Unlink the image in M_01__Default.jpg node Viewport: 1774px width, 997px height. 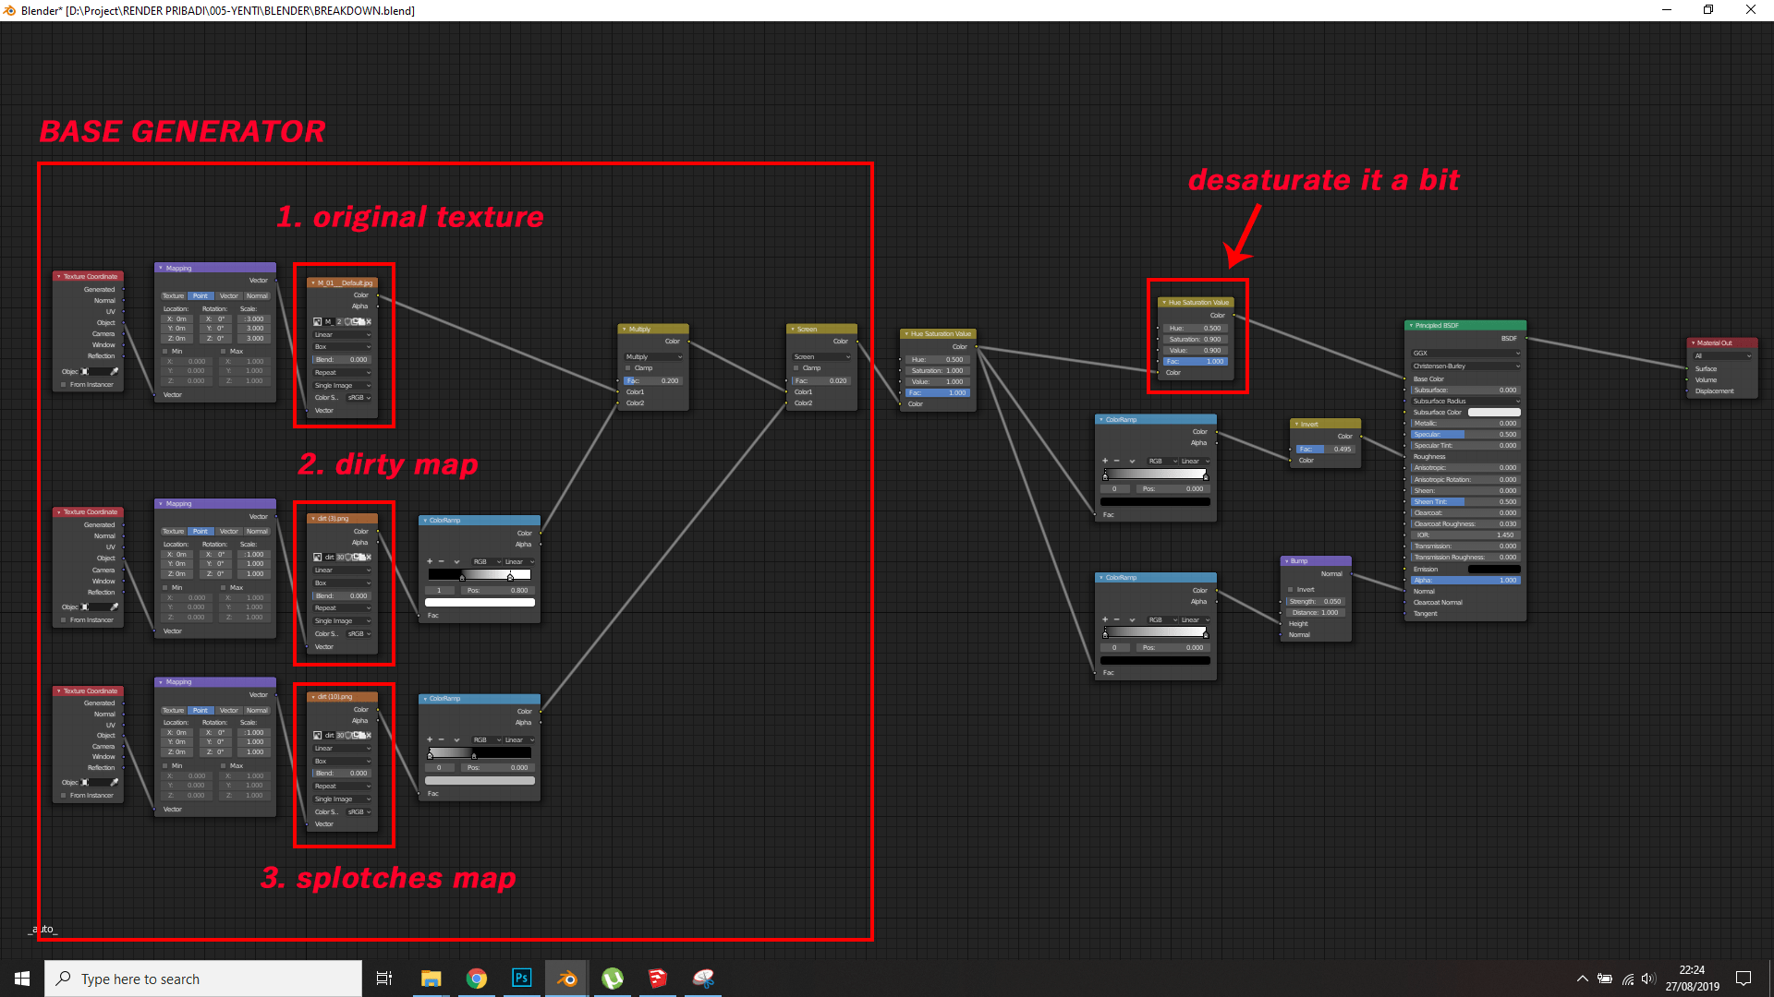(369, 322)
